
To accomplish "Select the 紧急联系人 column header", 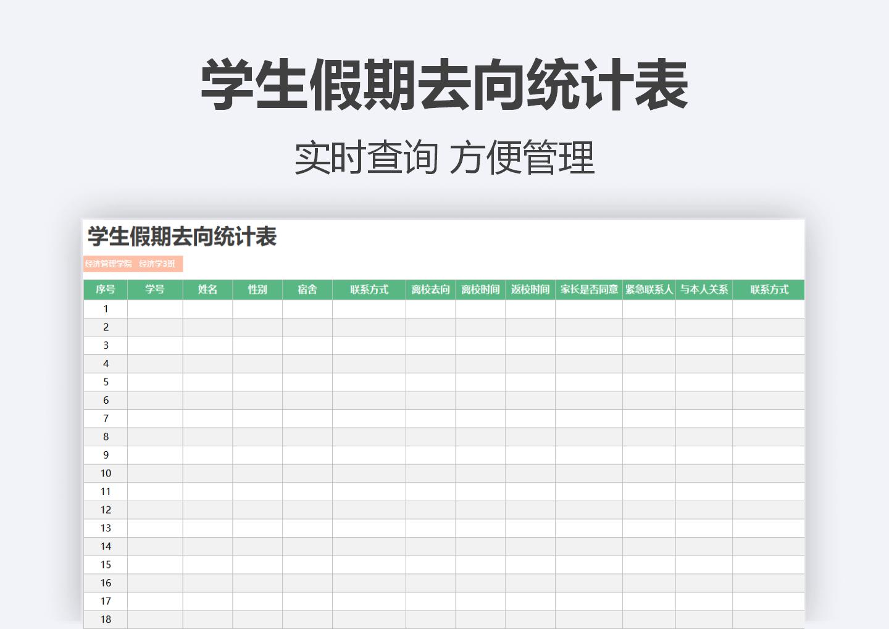I will point(649,288).
